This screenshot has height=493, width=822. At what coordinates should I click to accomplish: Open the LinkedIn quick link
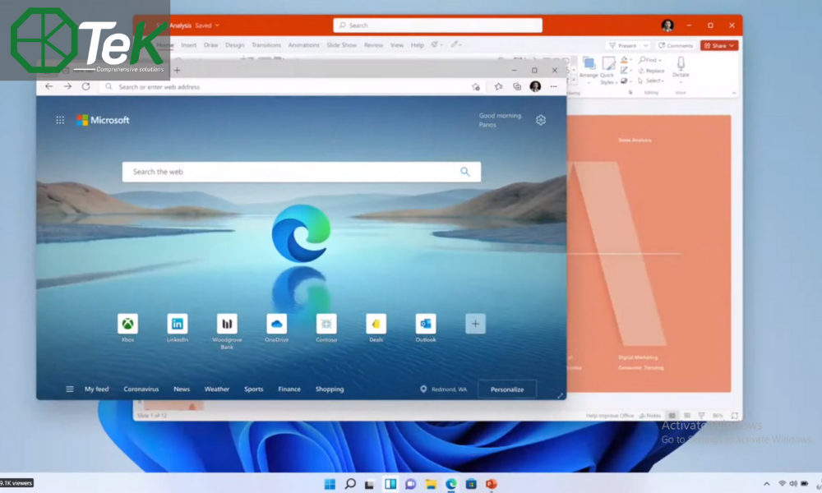pyautogui.click(x=178, y=324)
